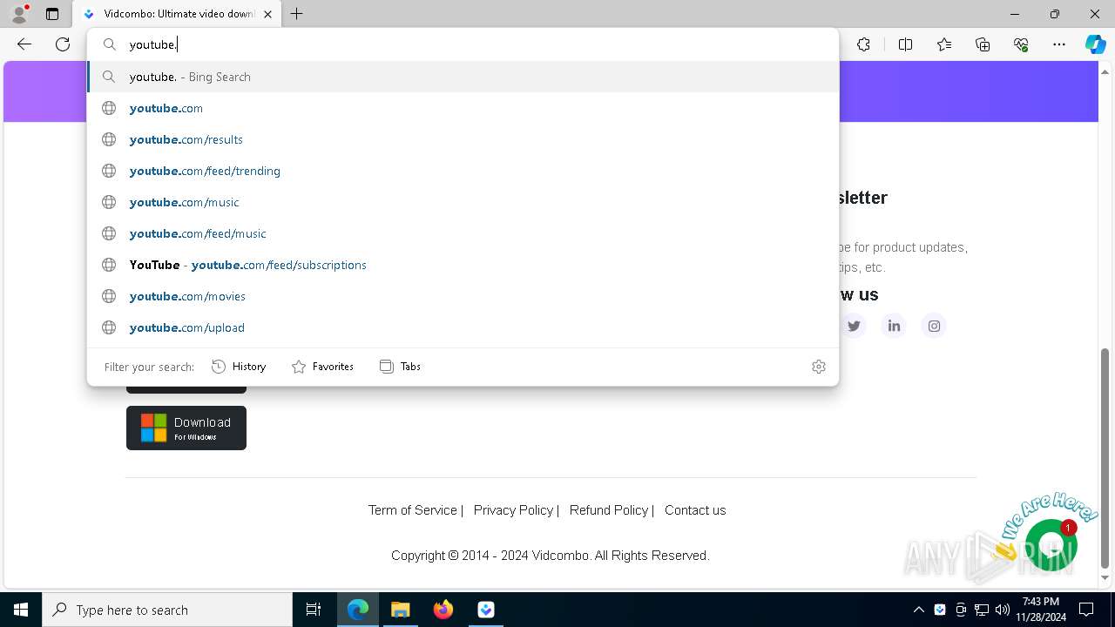Open a new tab
This screenshot has height=627, width=1115.
(x=297, y=14)
